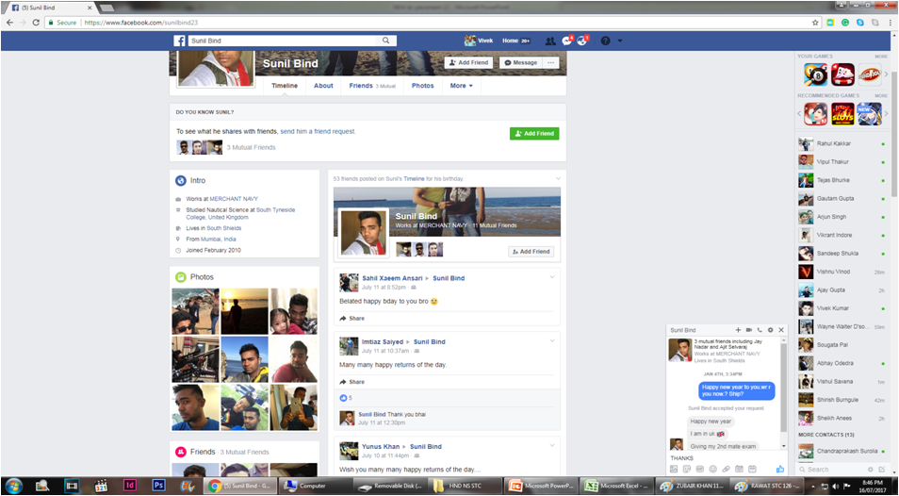Screen dimensions: 899x496
Task: Start a voice call in the Sunil Bind chat
Action: [x=760, y=329]
